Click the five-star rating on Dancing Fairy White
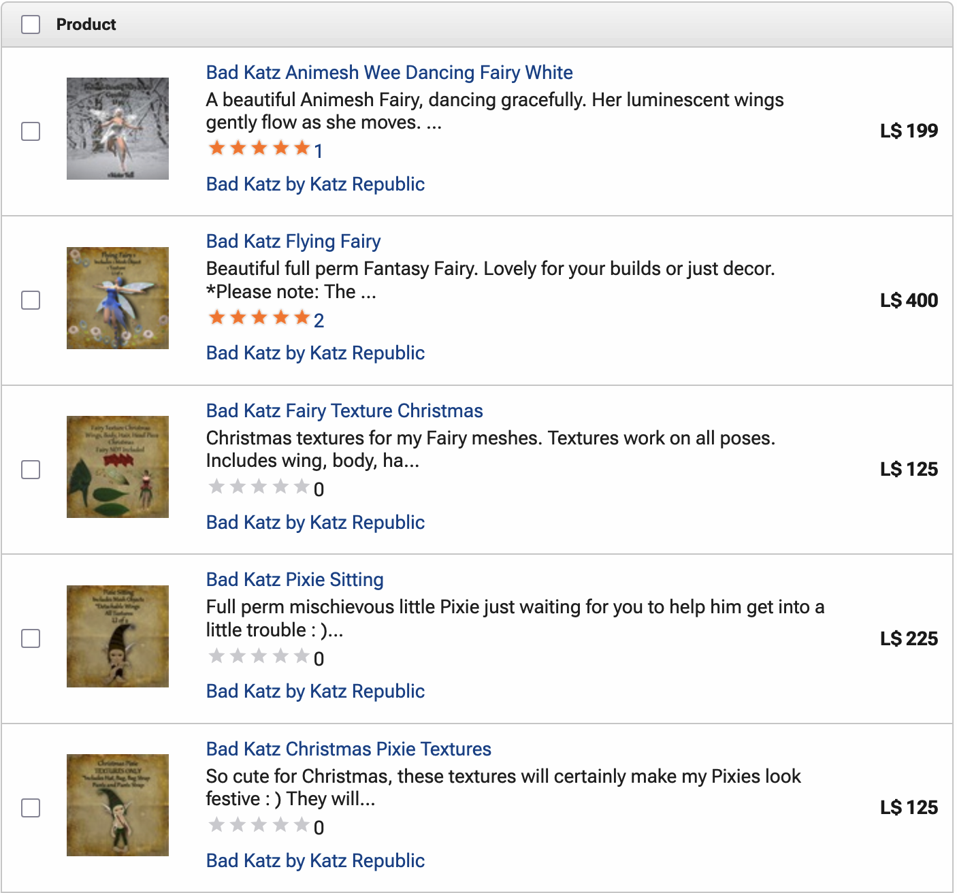 point(259,148)
